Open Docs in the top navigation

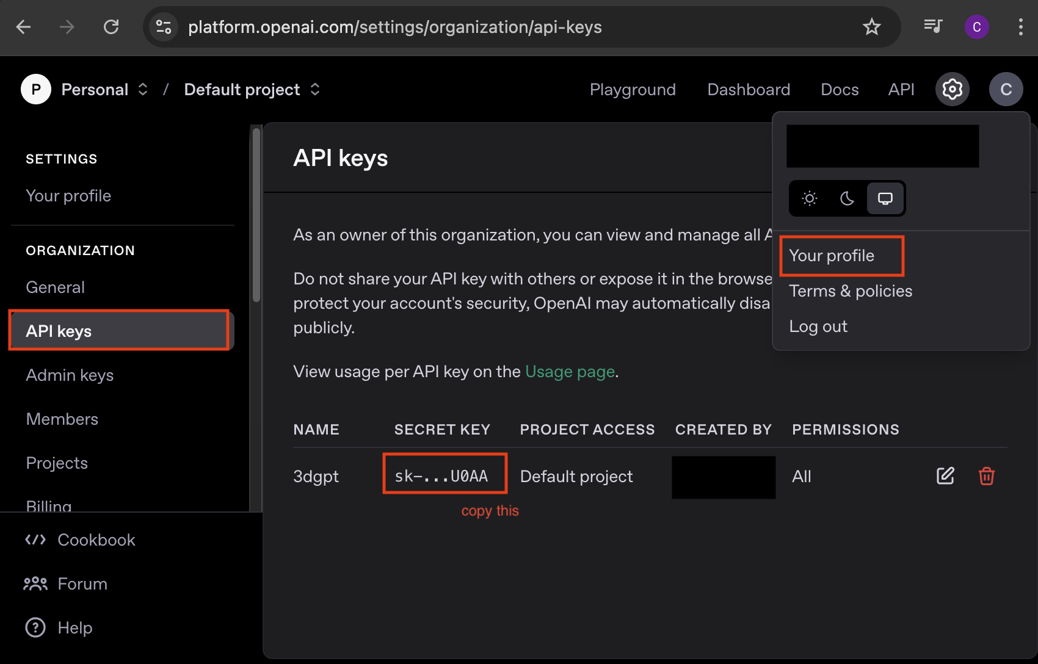pos(840,90)
